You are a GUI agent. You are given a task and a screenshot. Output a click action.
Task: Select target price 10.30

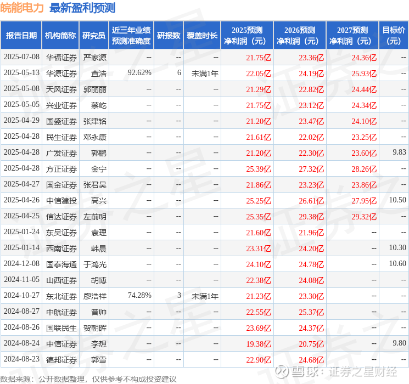pyautogui.click(x=397, y=247)
